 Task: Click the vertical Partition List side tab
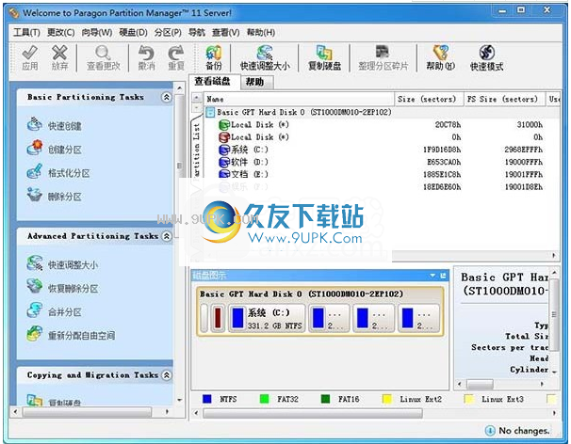pyautogui.click(x=197, y=152)
